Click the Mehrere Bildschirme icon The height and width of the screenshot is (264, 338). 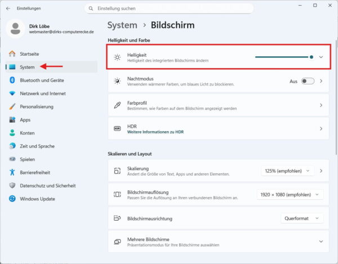117,241
